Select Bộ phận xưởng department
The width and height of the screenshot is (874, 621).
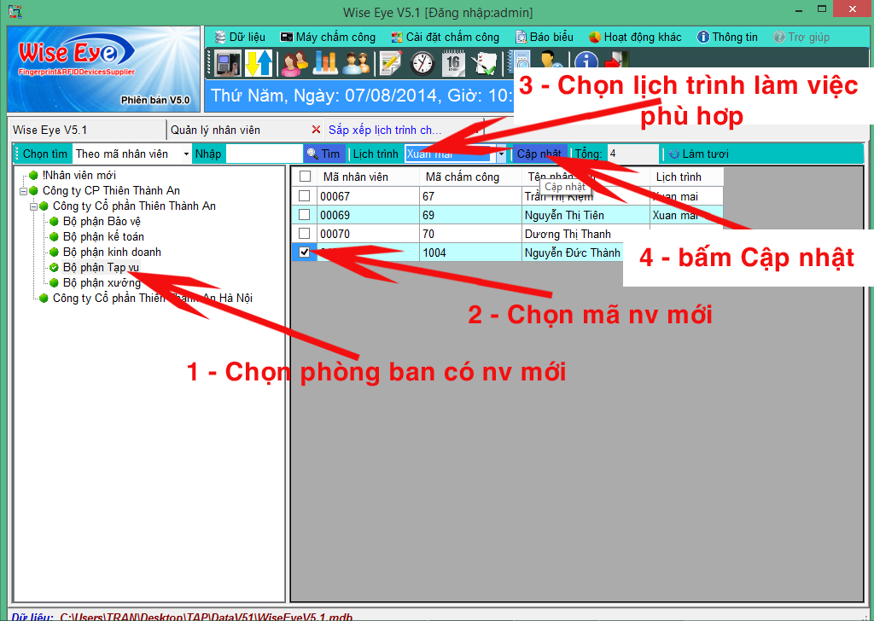[102, 283]
